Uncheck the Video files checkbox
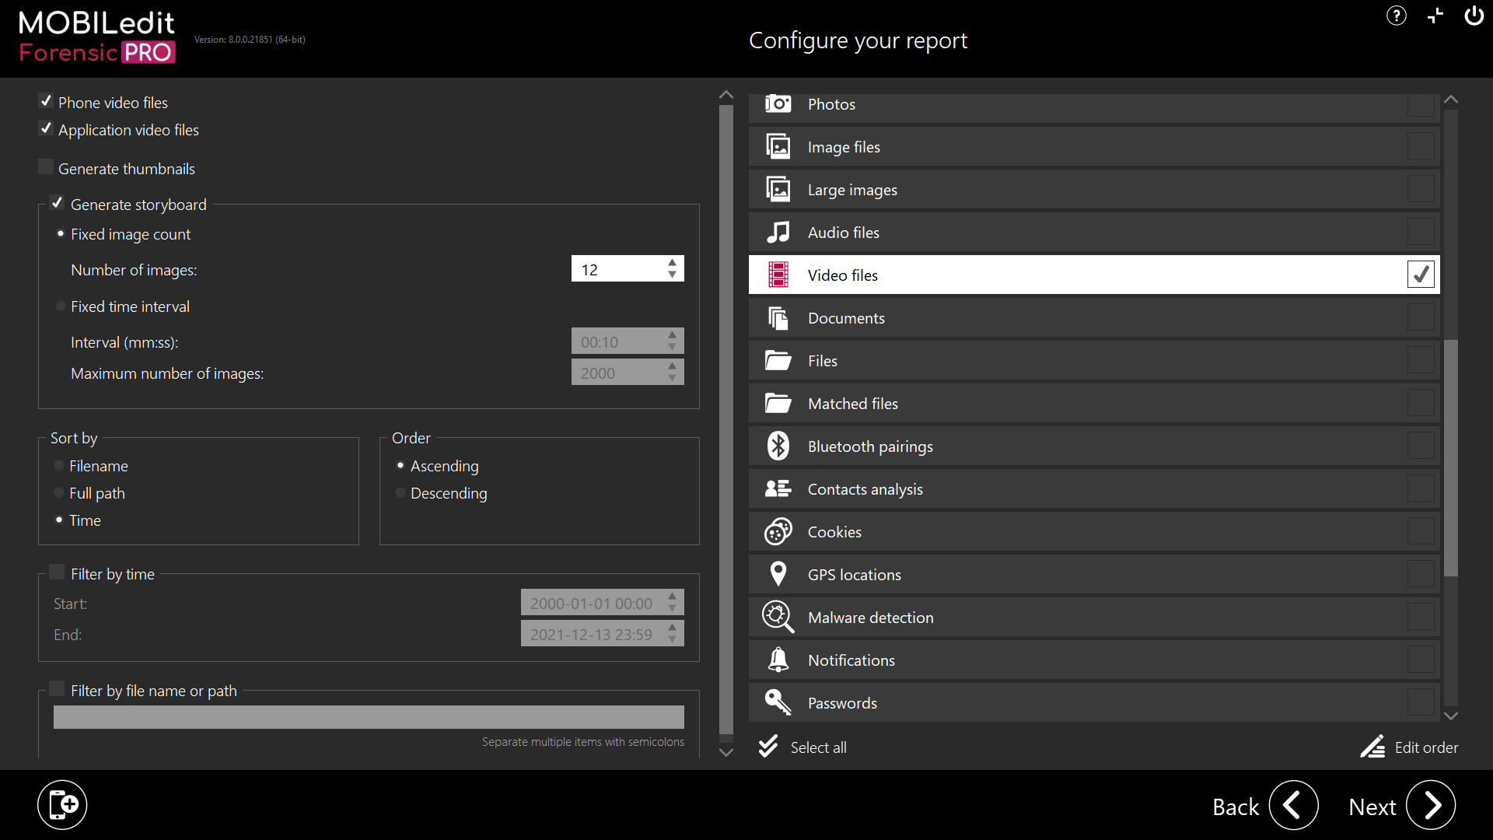Image resolution: width=1493 pixels, height=840 pixels. (1420, 275)
